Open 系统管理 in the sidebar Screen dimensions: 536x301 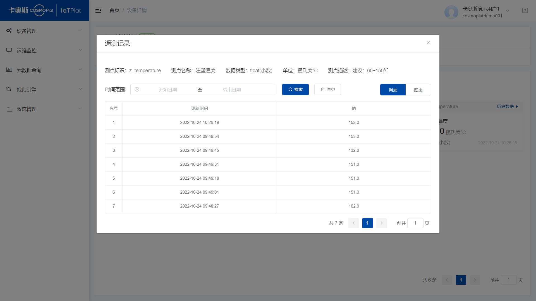[x=45, y=109]
